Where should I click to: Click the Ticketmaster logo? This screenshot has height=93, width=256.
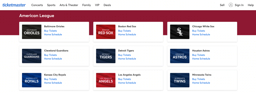(x=14, y=5)
